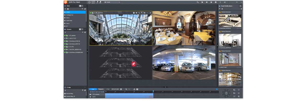Open first Motion Detected escalator thumbnail
The height and width of the screenshot is (101, 298).
point(230,20)
